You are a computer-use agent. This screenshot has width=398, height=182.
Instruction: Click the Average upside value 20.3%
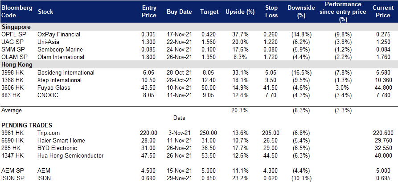(x=240, y=111)
